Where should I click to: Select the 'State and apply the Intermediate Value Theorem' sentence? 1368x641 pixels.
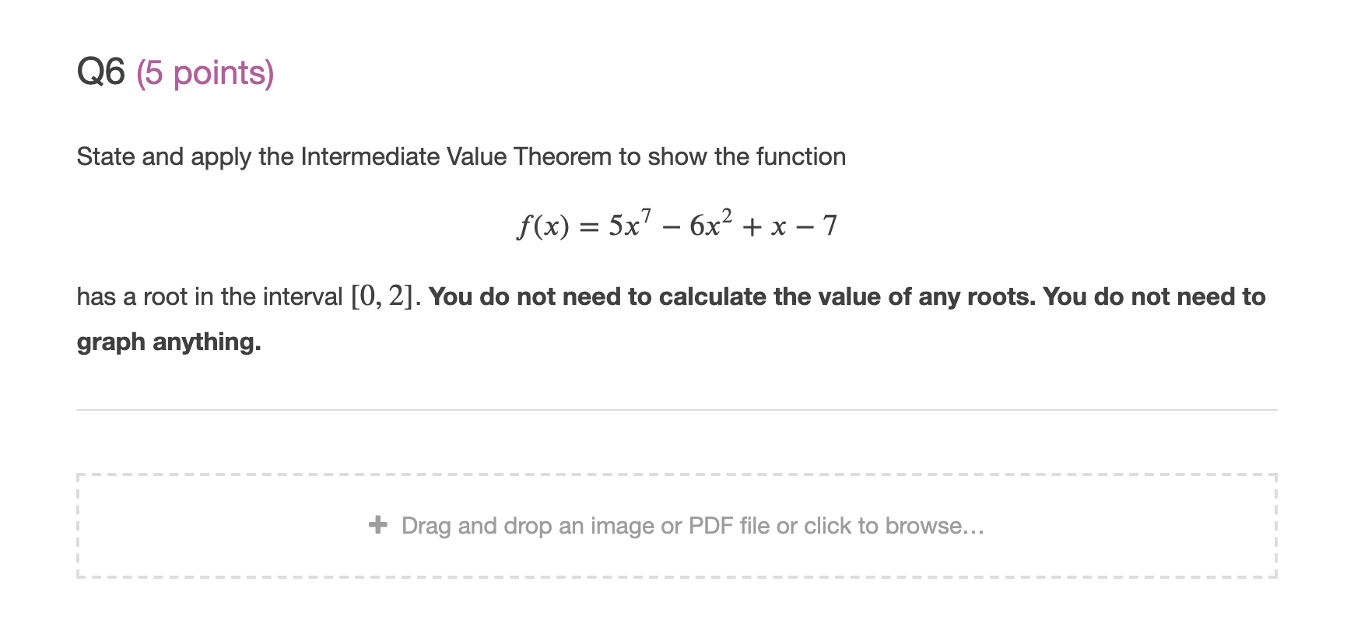(459, 156)
